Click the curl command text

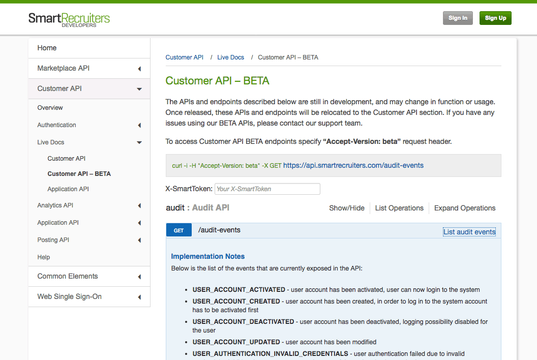(227, 166)
